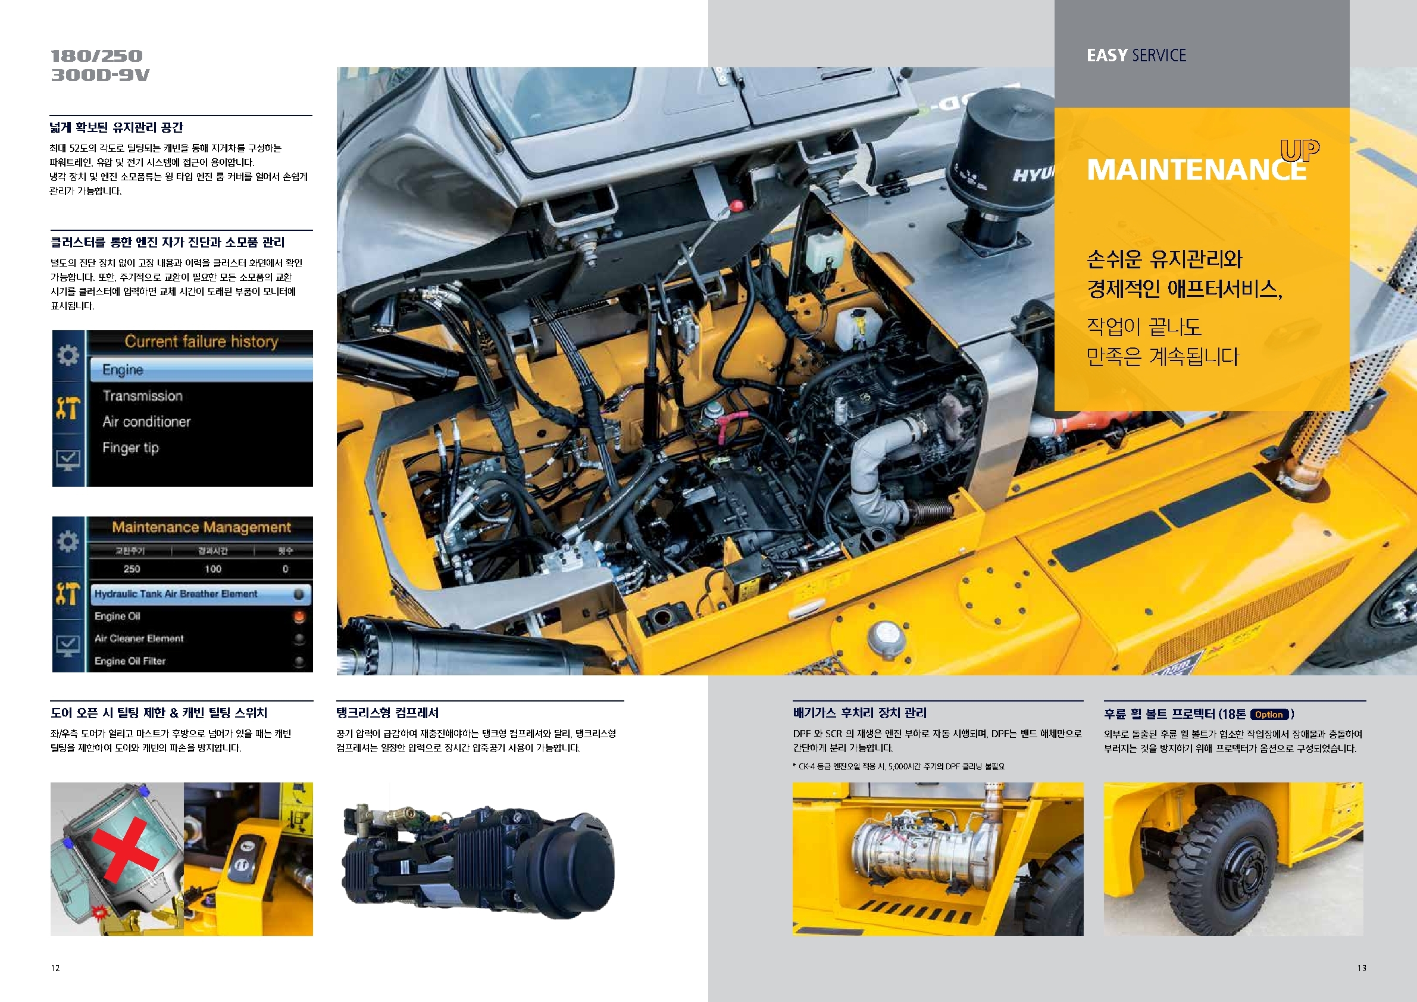Toggle Air Cleaner Element status indicator
This screenshot has width=1417, height=1002.
(299, 638)
